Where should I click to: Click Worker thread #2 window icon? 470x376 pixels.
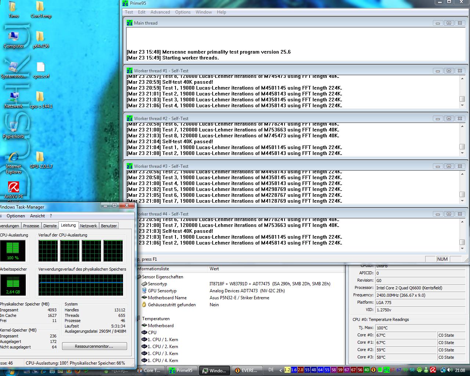click(x=129, y=118)
